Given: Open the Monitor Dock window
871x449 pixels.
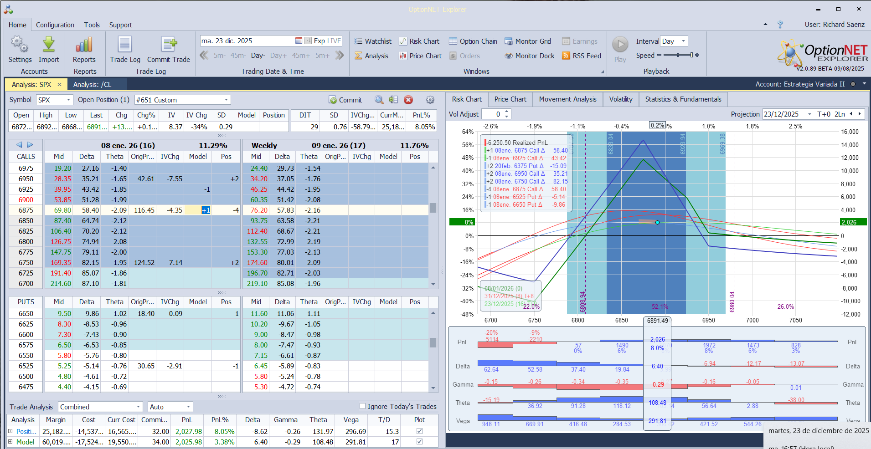Looking at the screenshot, I should pyautogui.click(x=530, y=56).
